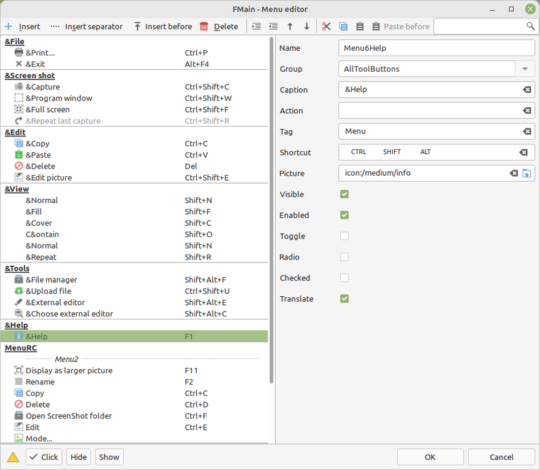The width and height of the screenshot is (540, 470).
Task: Move the selected item down with the arrow
Action: [306, 26]
